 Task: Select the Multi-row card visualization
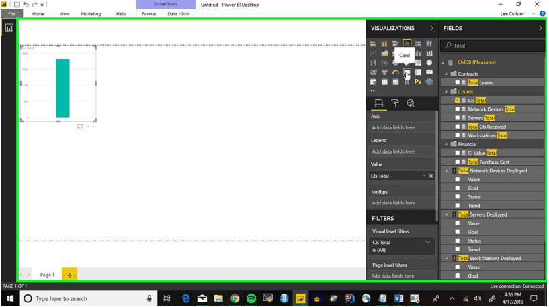418,72
